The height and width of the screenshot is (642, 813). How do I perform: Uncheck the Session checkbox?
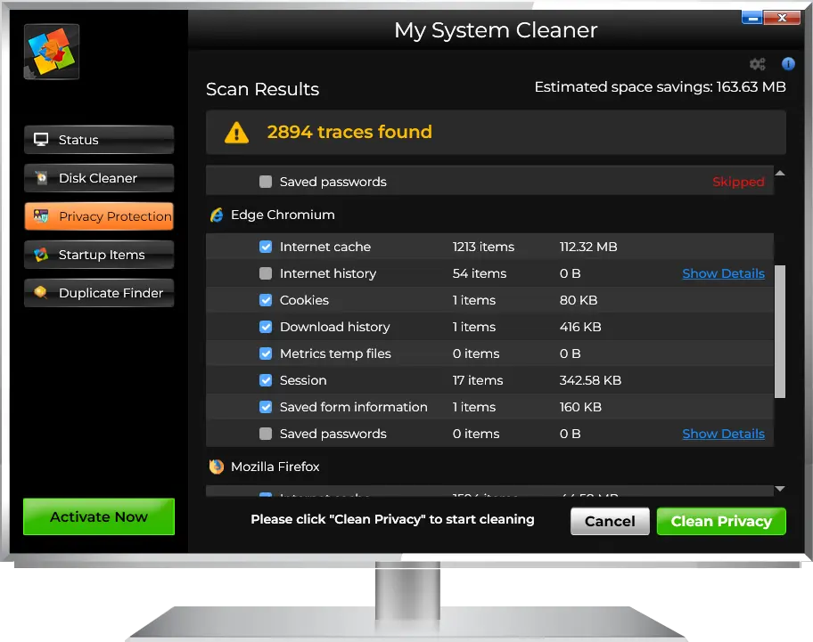point(266,380)
